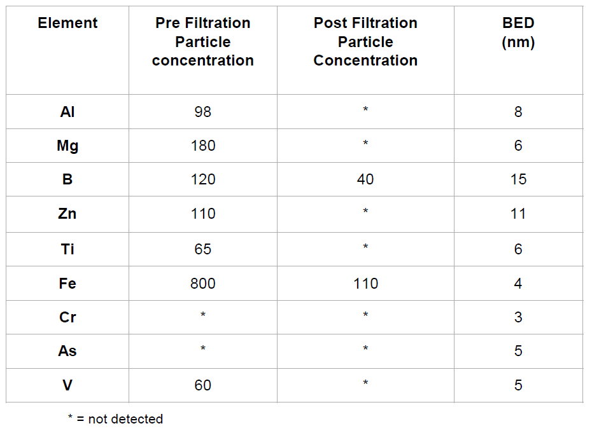
Task: Select the Cr row BED value 3
Action: 518,317
